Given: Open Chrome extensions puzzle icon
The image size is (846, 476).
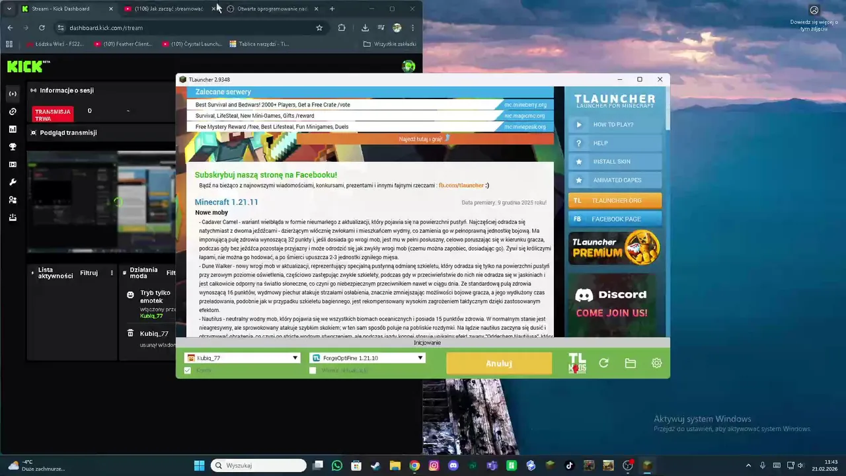Looking at the screenshot, I should [x=342, y=28].
